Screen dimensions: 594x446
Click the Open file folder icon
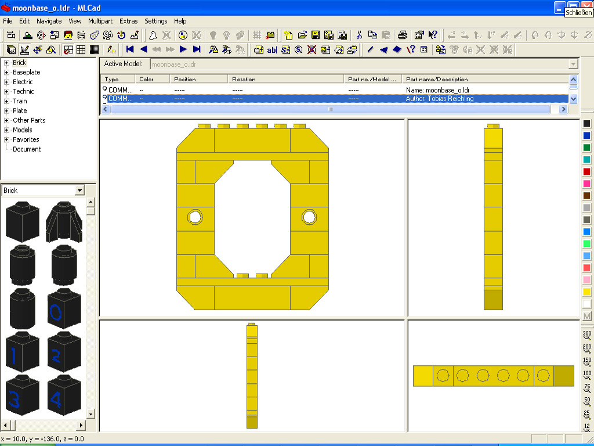tap(302, 35)
